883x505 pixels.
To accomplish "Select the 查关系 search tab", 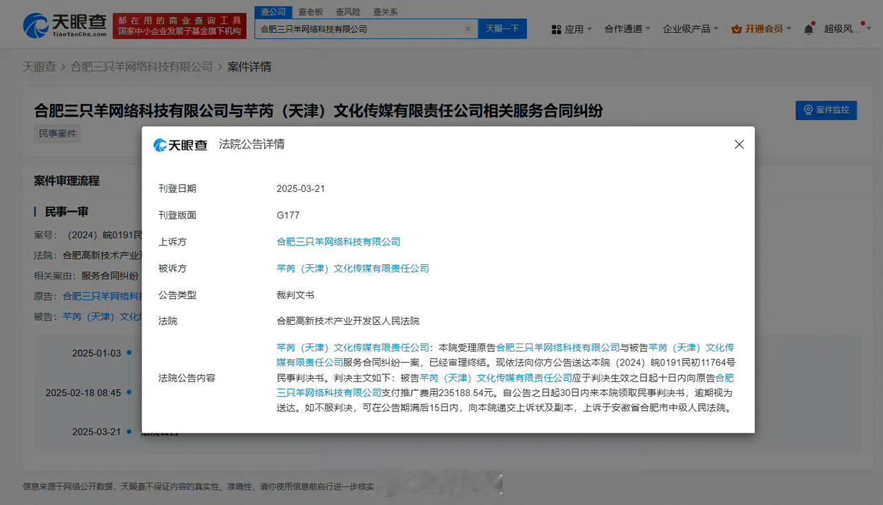I will [385, 12].
